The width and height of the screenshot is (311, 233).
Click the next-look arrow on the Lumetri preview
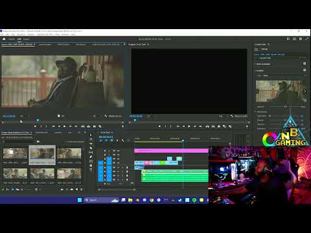tap(305, 91)
